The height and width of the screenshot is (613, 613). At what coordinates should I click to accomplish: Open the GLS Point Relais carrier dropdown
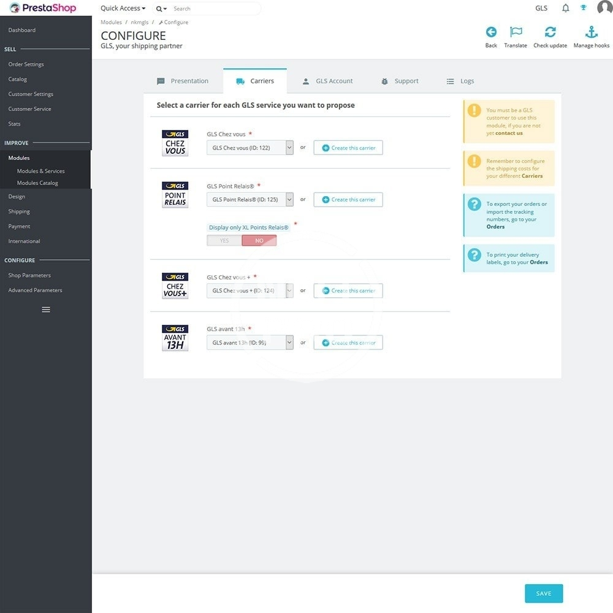click(x=250, y=200)
